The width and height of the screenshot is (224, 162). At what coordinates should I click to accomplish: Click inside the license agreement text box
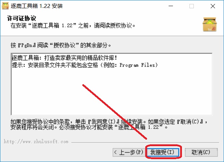(111, 84)
